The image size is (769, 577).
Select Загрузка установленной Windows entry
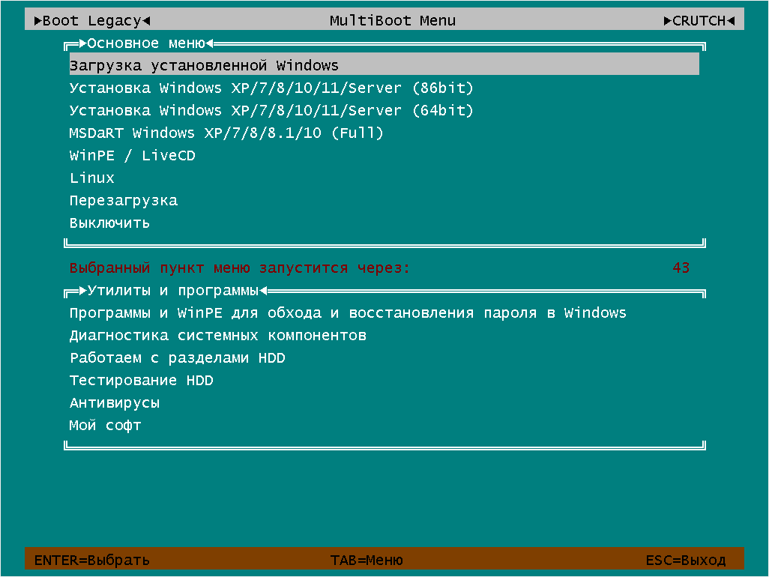204,65
